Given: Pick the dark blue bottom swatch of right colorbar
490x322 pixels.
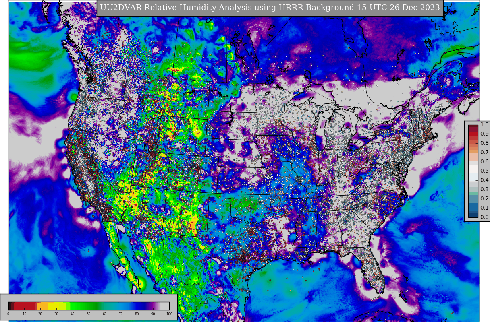Looking at the screenshot, I should click(473, 215).
